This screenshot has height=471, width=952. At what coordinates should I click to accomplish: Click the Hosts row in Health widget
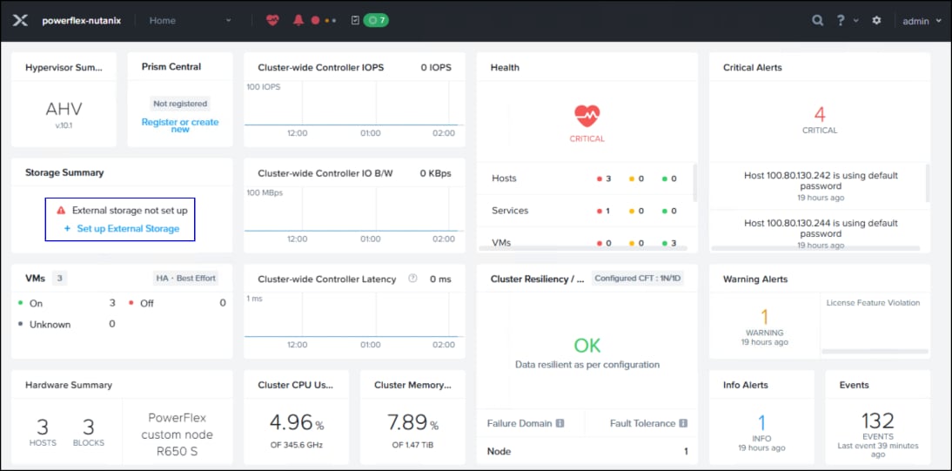point(585,178)
